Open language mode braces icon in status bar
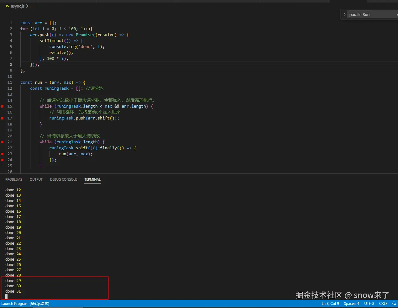 point(394,304)
